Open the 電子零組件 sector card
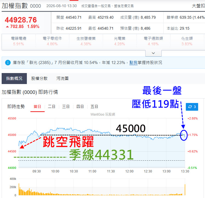205x198 pixels. point(52,41)
